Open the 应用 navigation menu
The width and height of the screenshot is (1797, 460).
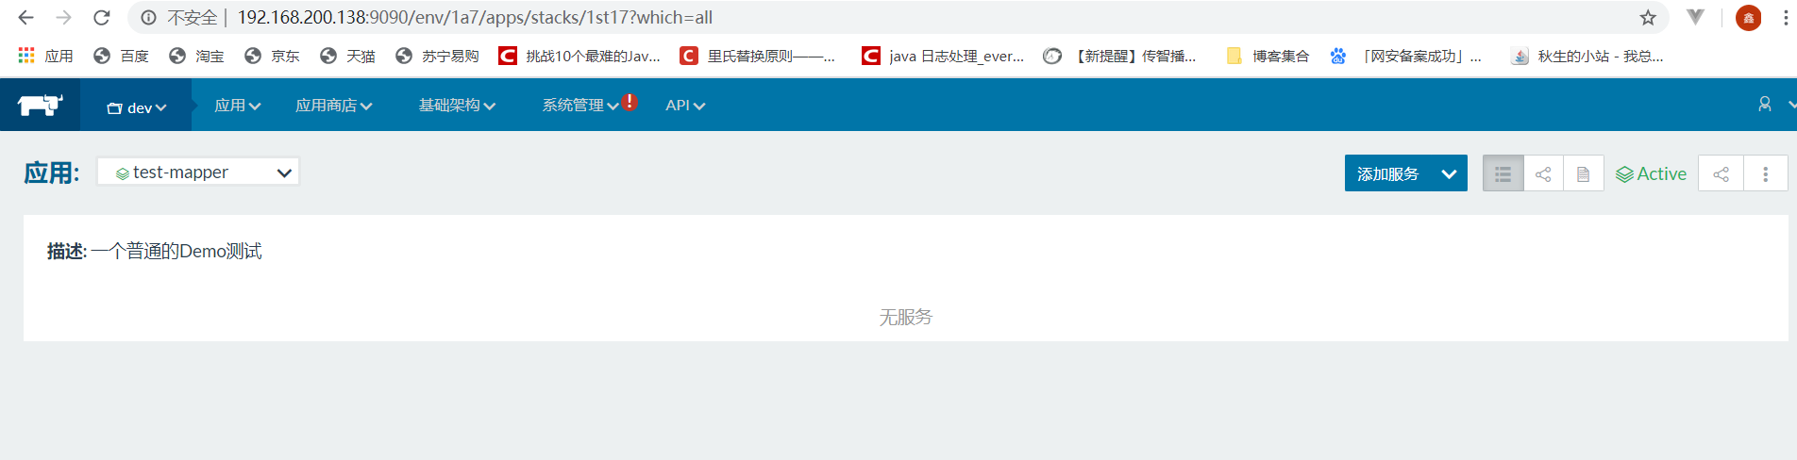(x=237, y=106)
